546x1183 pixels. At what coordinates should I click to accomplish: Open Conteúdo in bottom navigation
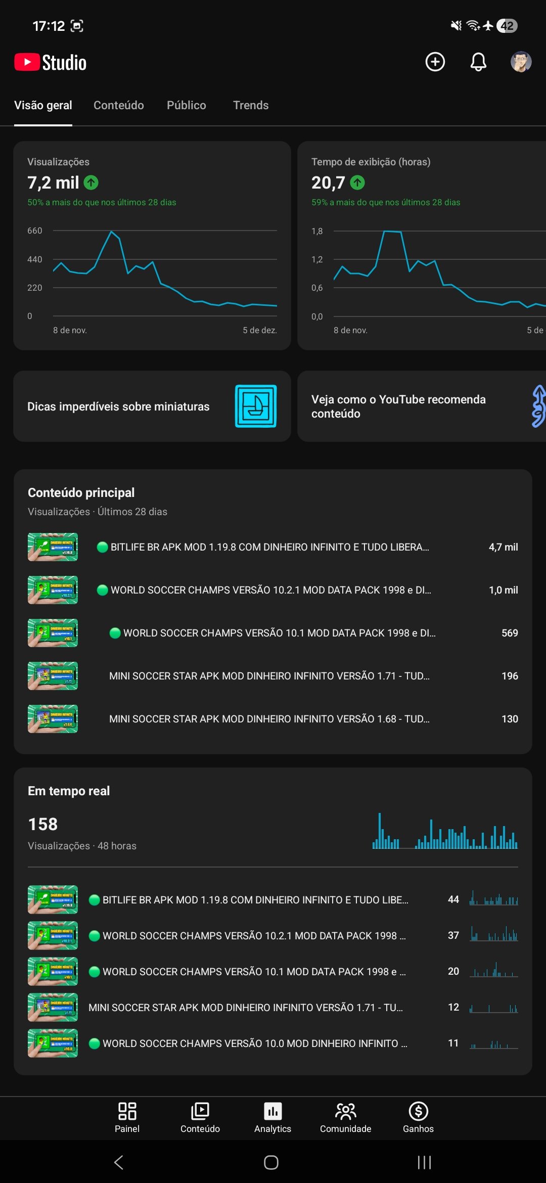tap(200, 1117)
